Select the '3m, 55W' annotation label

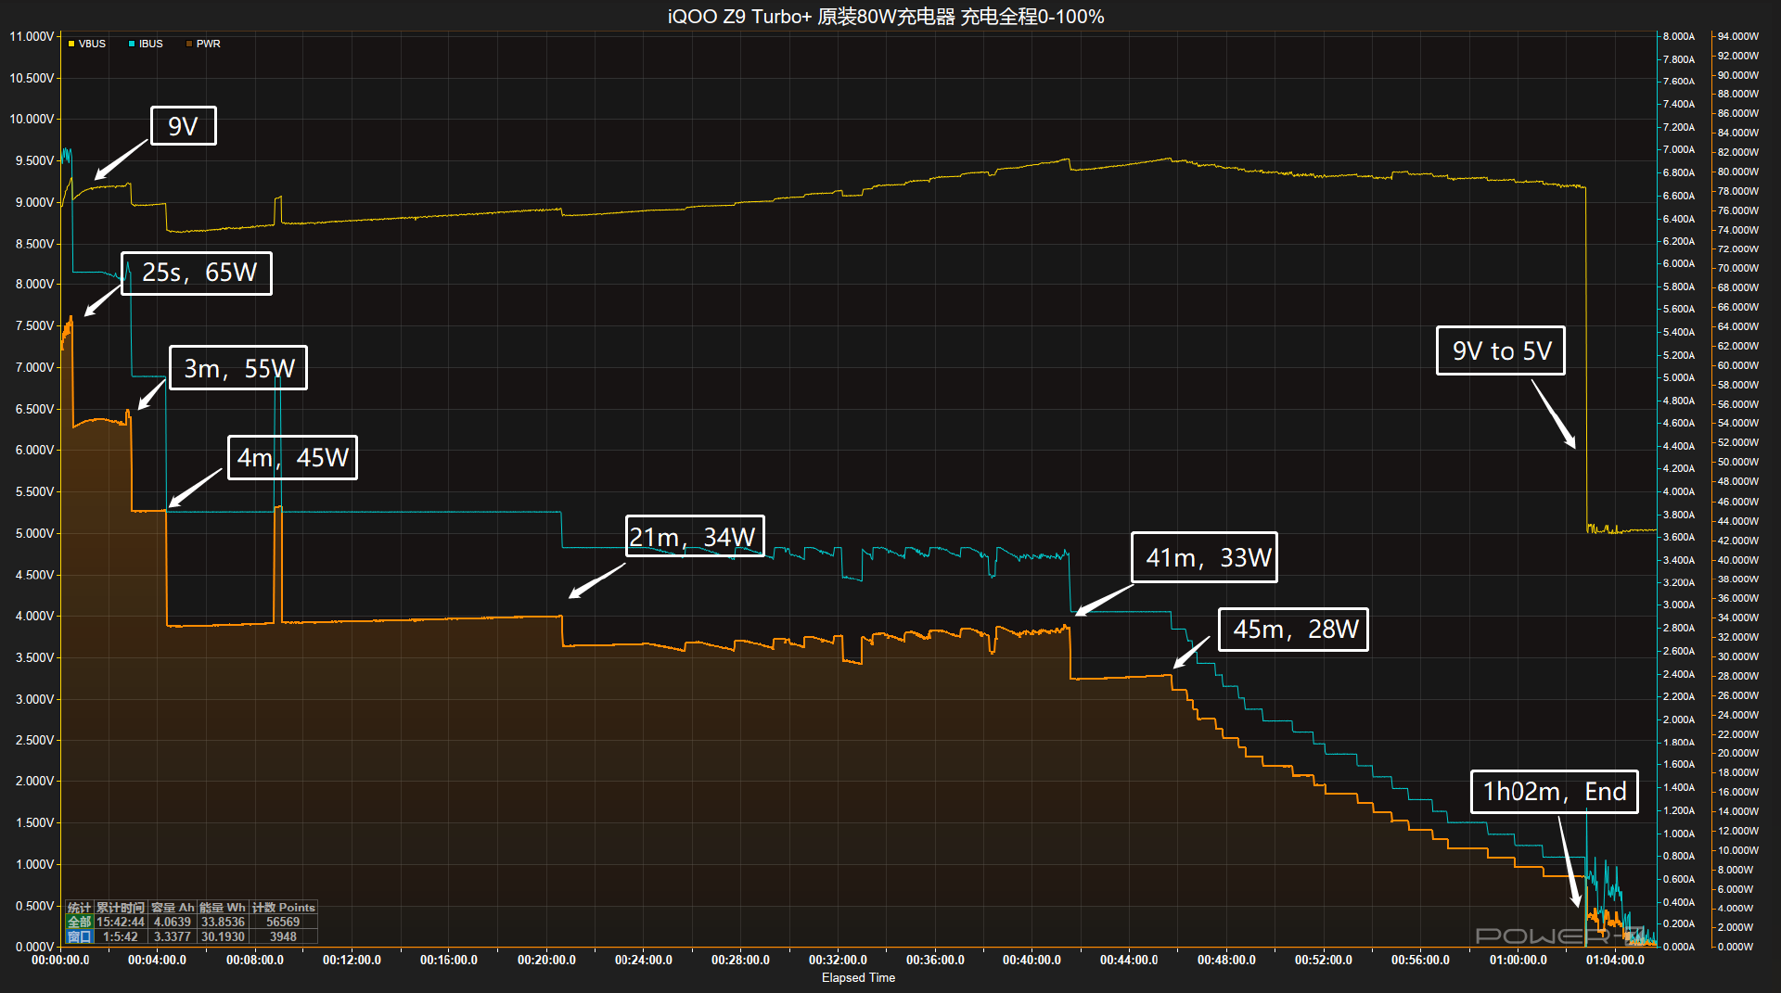coord(238,368)
